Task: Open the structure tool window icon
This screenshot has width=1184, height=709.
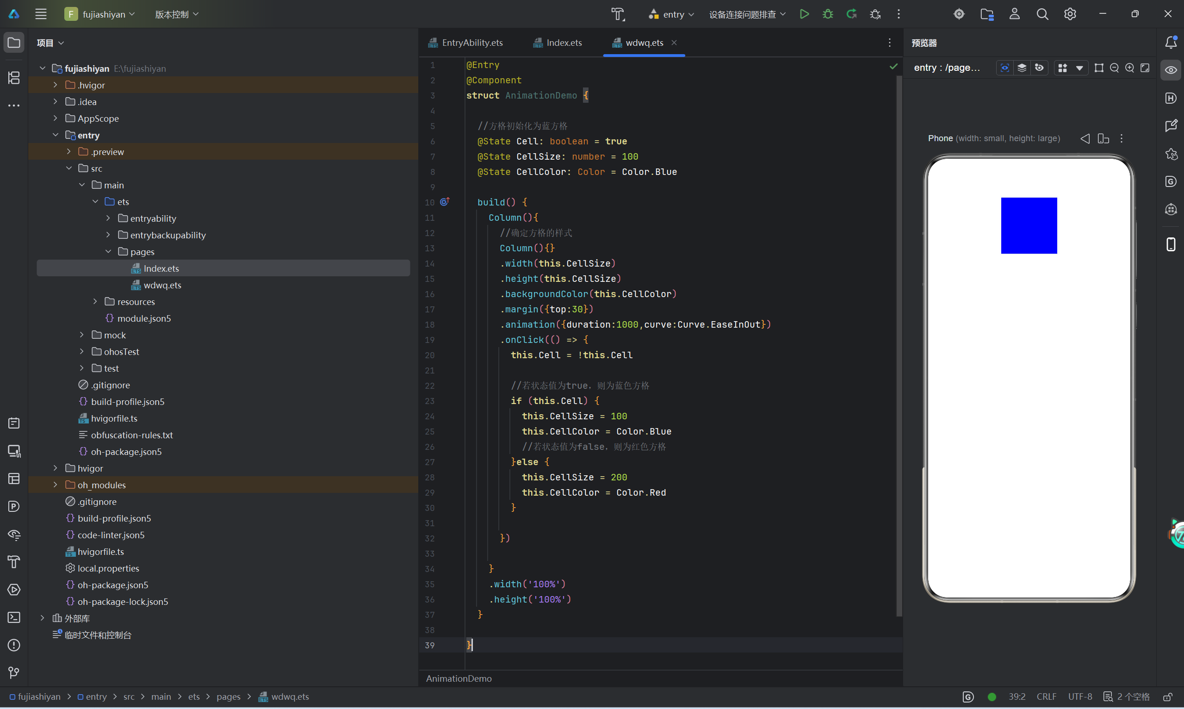Action: pos(14,77)
